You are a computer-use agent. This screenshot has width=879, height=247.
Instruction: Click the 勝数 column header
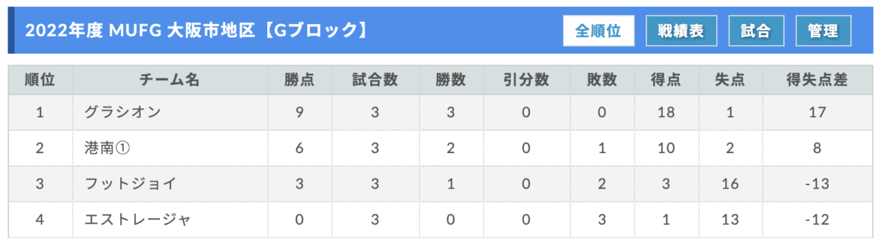click(450, 80)
